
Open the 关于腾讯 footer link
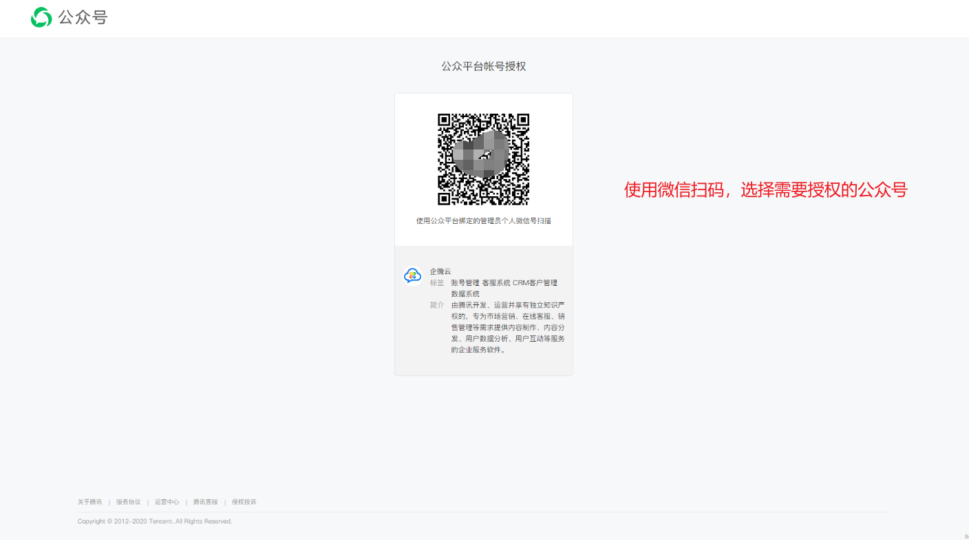tap(89, 502)
